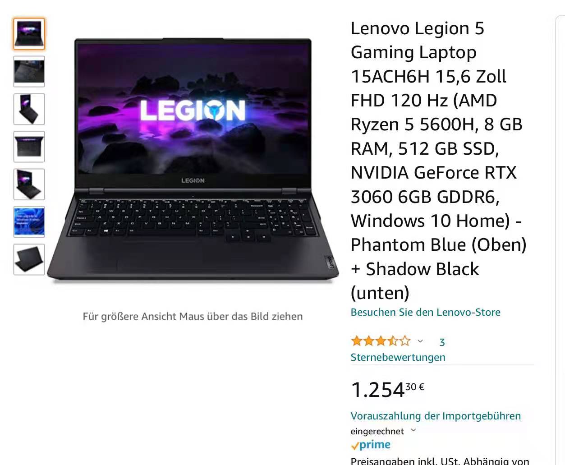Click the star rating icons
Image resolution: width=565 pixels, height=465 pixels.
[x=381, y=341]
